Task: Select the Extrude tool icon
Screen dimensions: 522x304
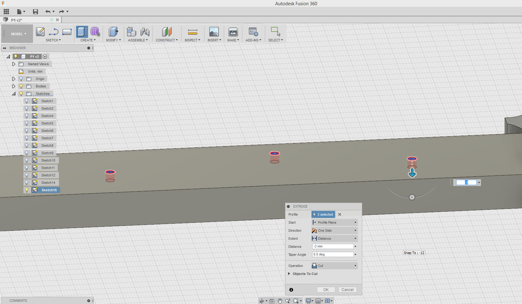Action: click(x=82, y=32)
